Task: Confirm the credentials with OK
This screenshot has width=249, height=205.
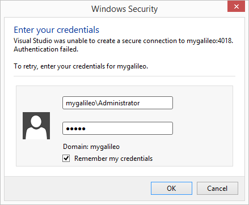Action: click(x=171, y=188)
